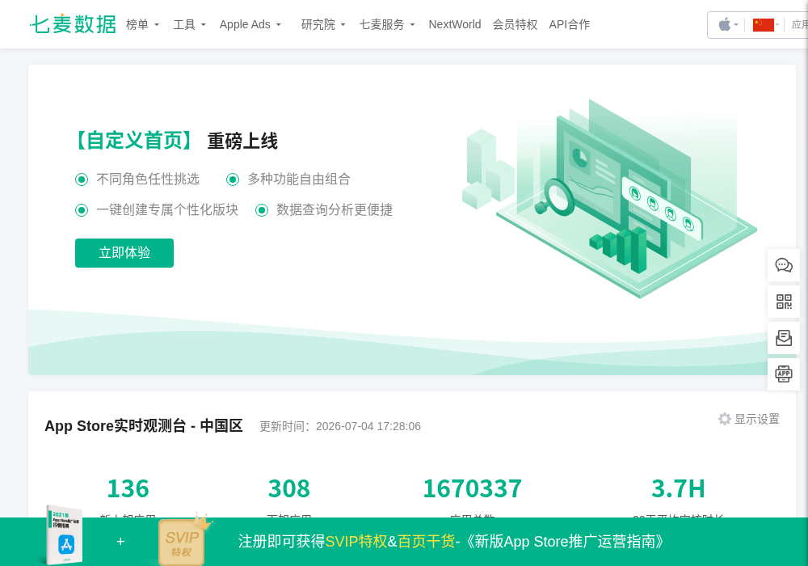This screenshot has width=808, height=566.
Task: Click the 多种功能自由组合 bullet icon
Action: click(x=233, y=180)
